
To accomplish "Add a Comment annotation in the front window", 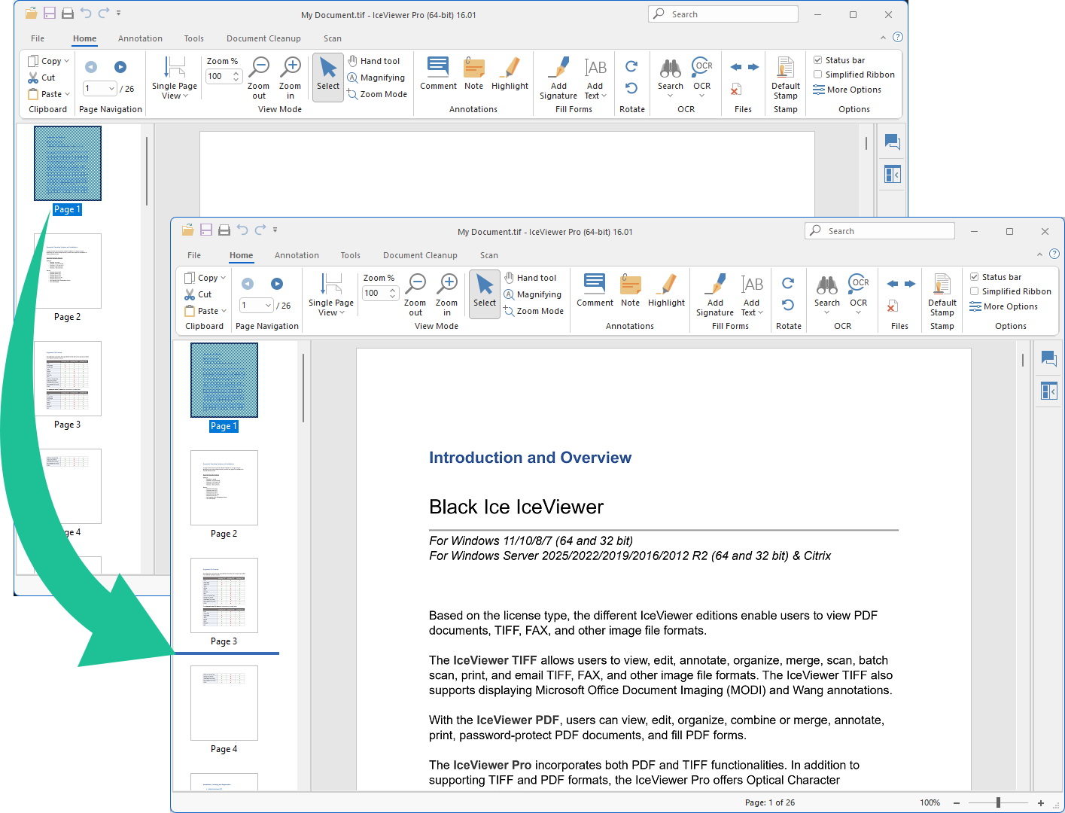I will click(x=595, y=291).
